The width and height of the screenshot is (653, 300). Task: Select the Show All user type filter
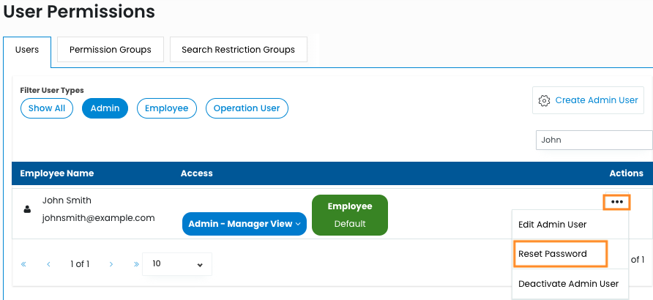pos(47,108)
